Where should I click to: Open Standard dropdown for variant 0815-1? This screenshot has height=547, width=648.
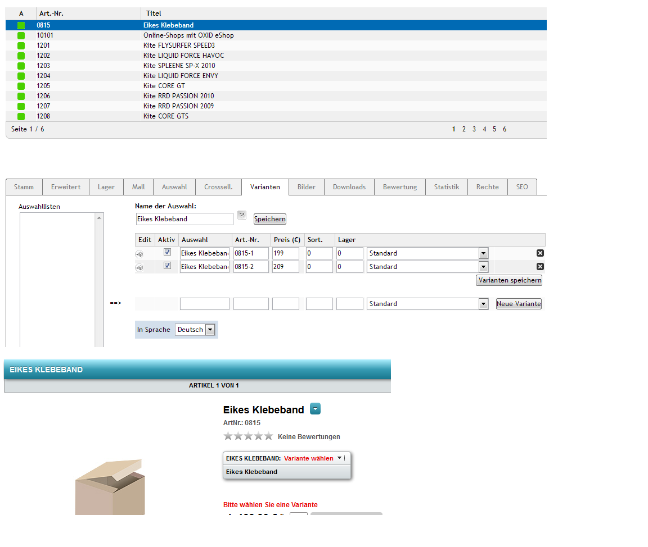click(483, 253)
